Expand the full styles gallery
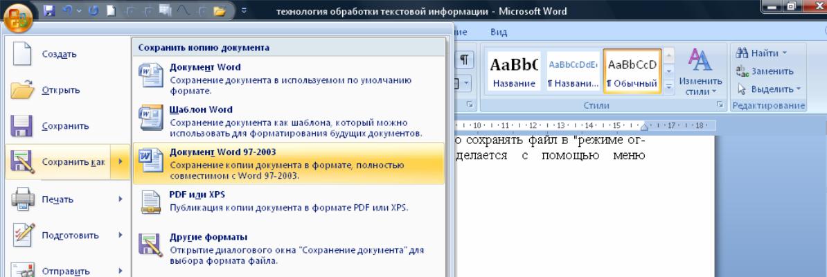 (669, 85)
